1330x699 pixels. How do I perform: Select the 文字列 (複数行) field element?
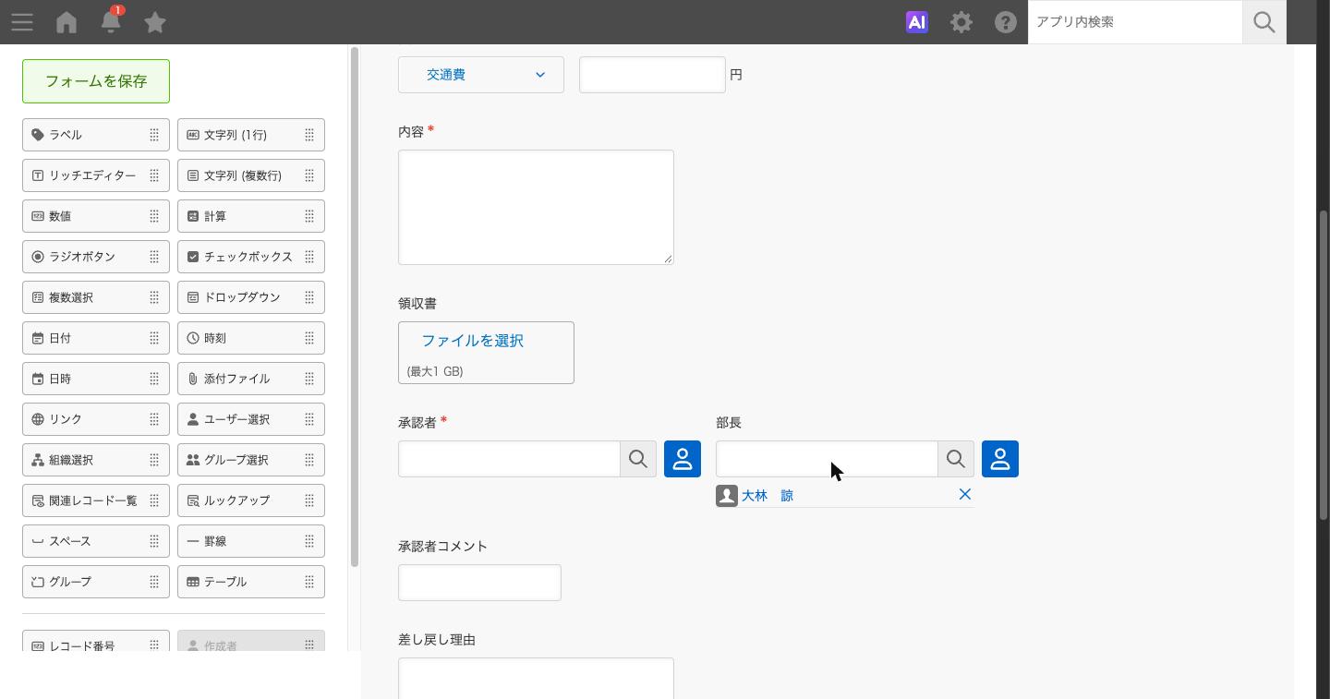[x=251, y=175]
